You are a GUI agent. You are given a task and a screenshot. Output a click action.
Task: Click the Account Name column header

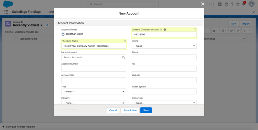29,39
